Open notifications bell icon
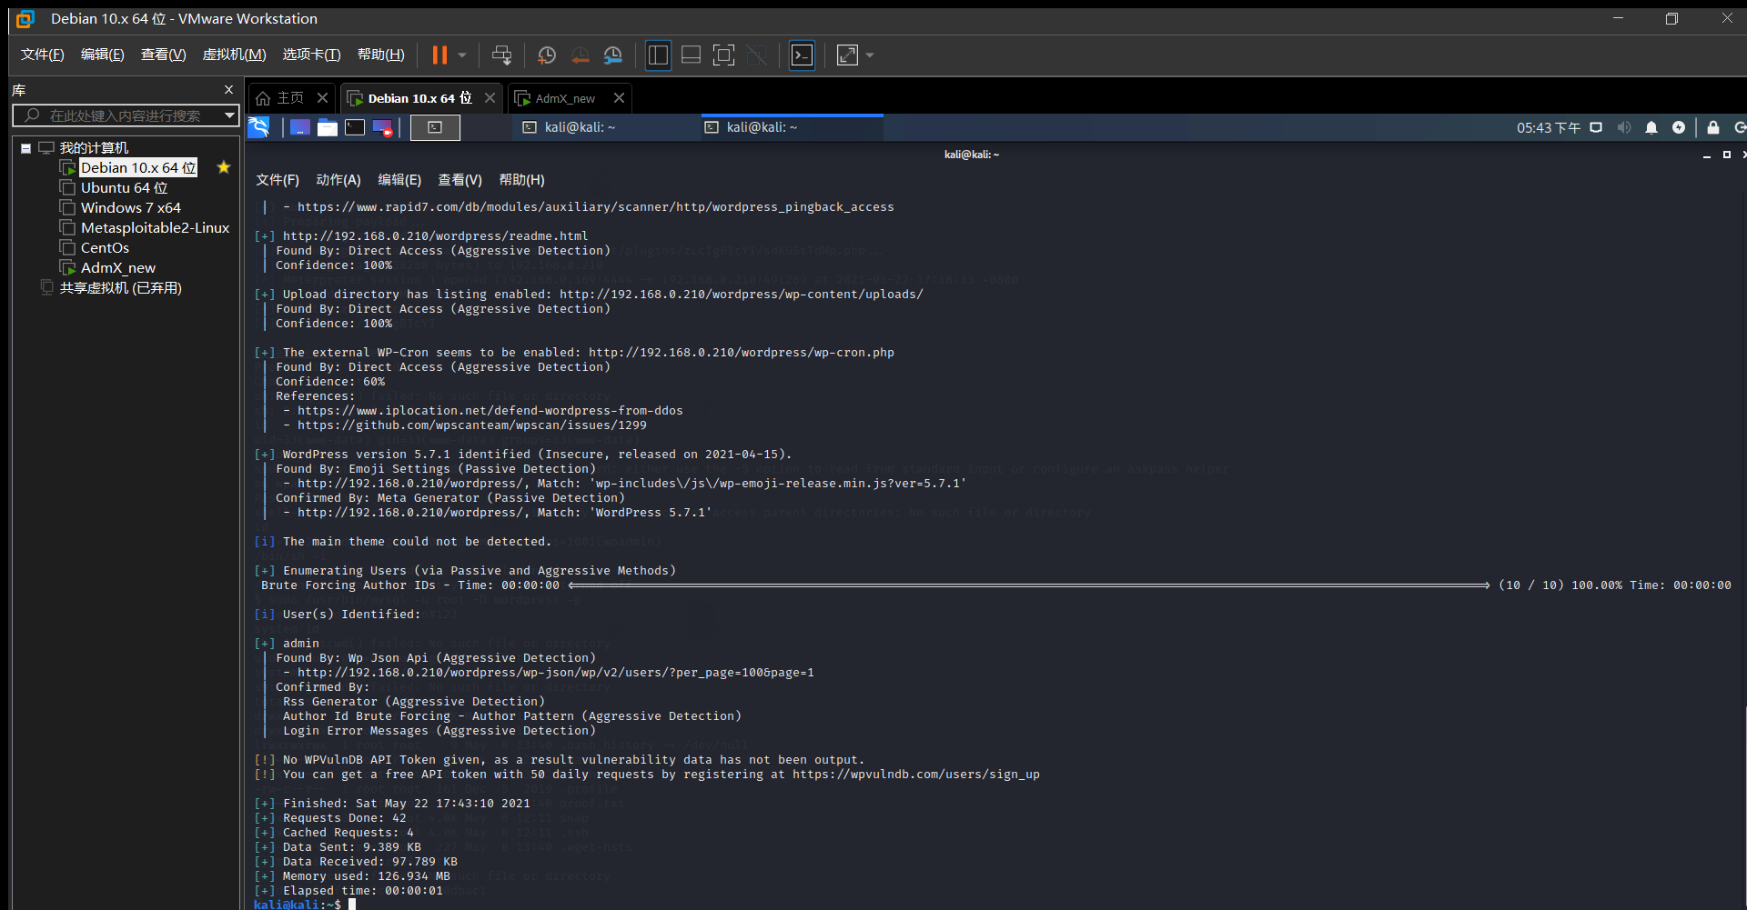The image size is (1747, 910). (x=1651, y=127)
